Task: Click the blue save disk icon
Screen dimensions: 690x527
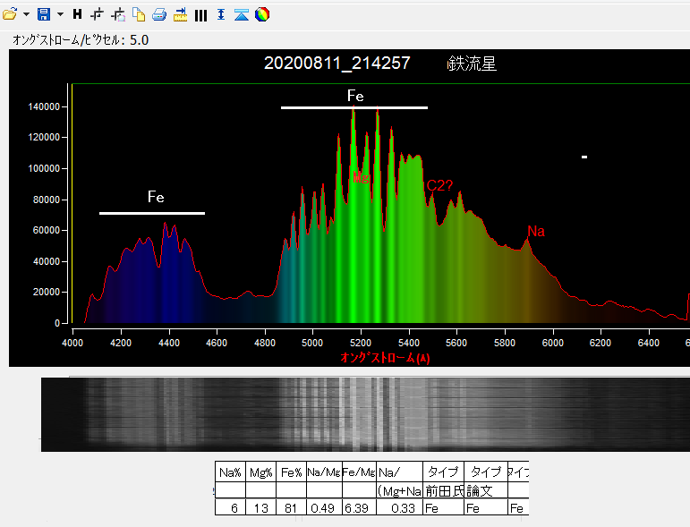Action: click(x=43, y=14)
